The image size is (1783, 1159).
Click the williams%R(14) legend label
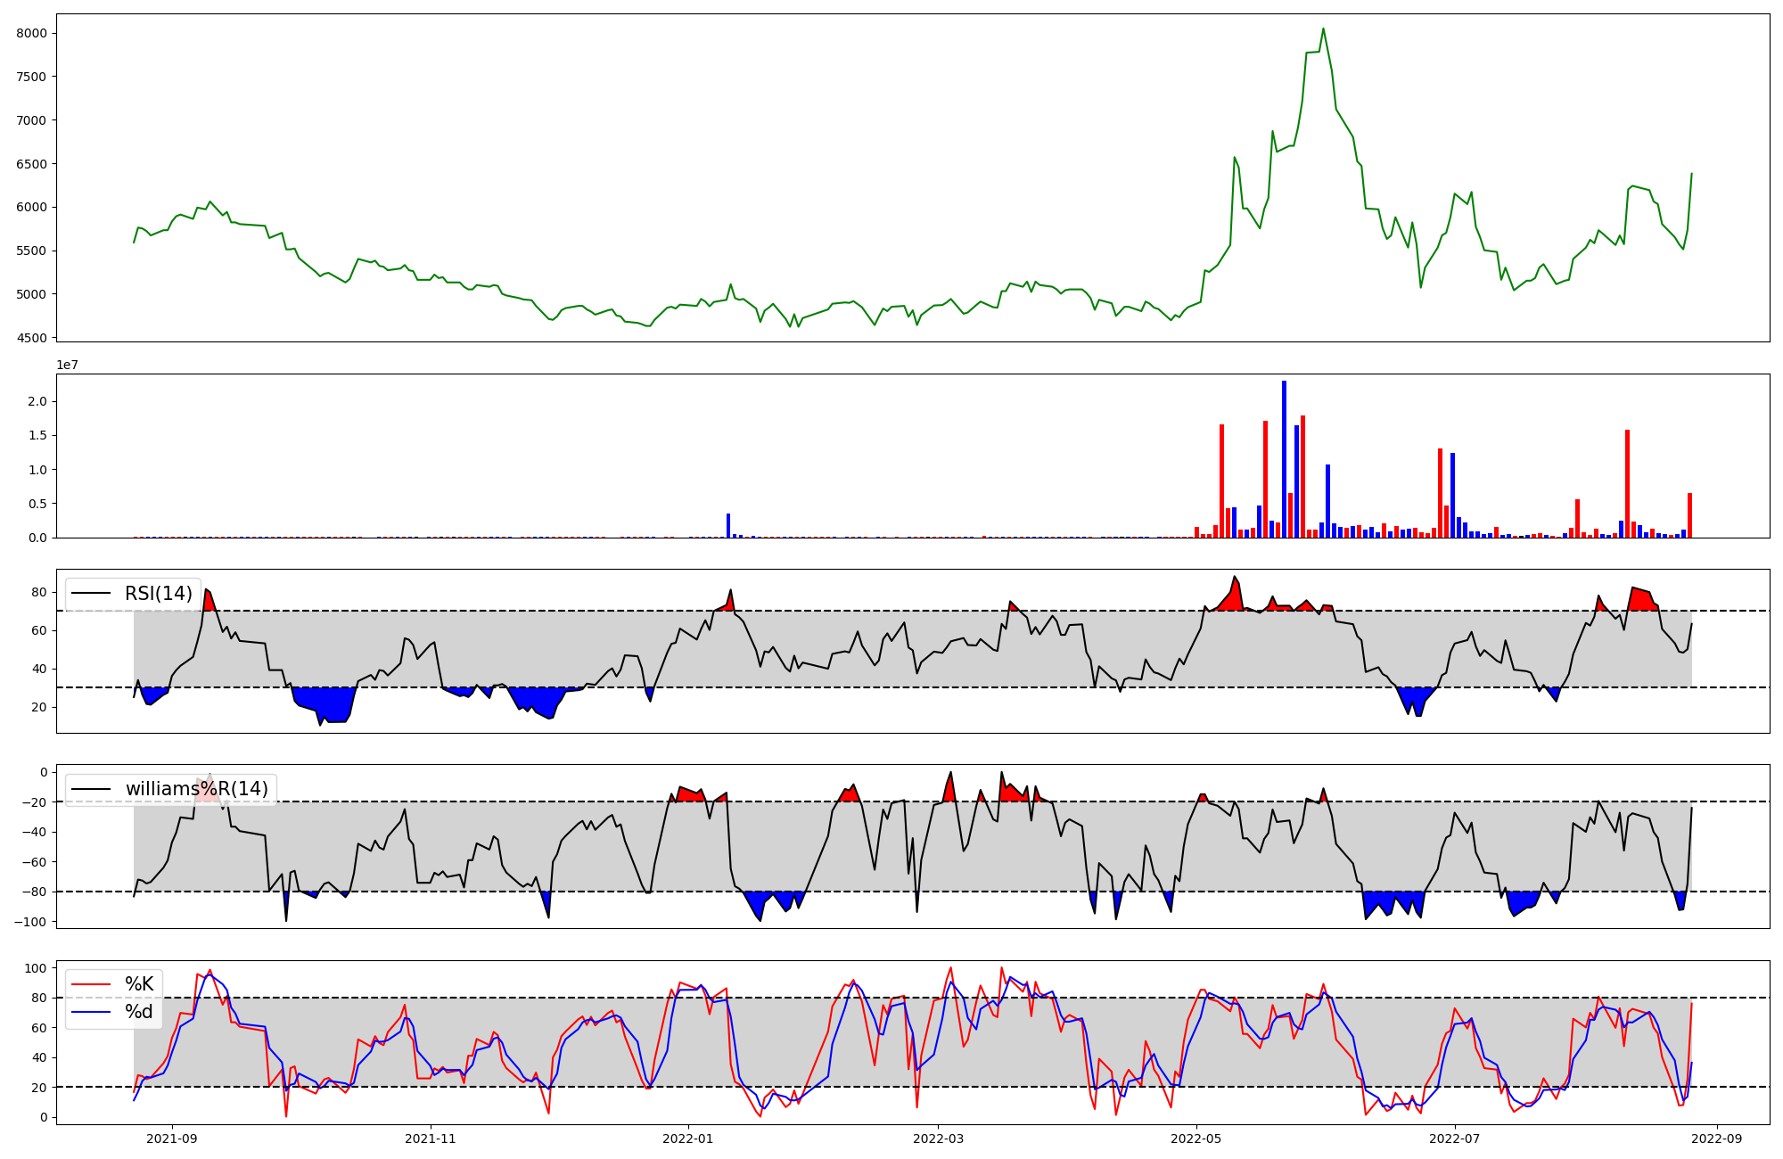pyautogui.click(x=196, y=789)
